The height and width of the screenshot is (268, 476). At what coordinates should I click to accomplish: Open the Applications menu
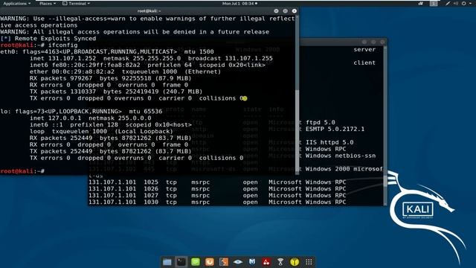point(16,3)
